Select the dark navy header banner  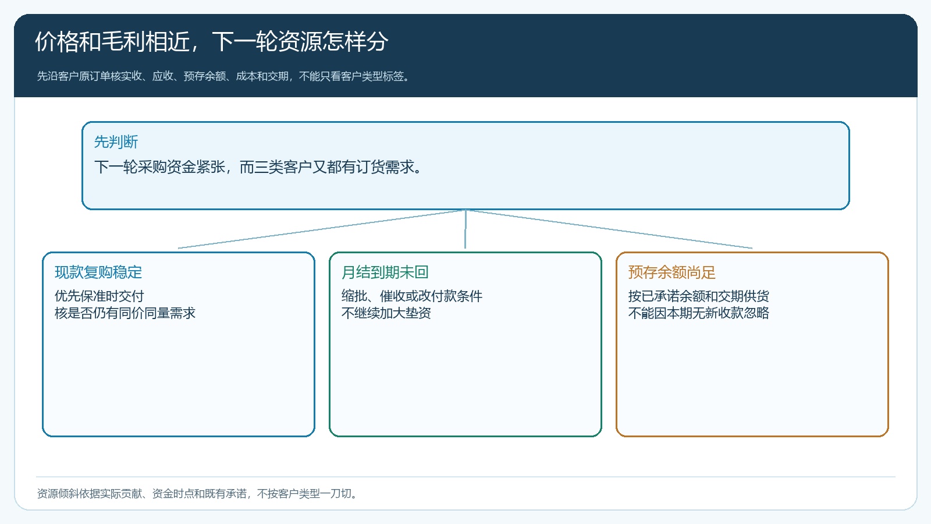[x=465, y=55]
